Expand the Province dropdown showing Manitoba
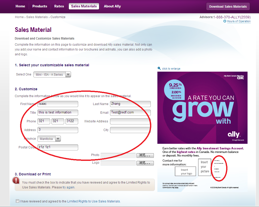This screenshot has height=207, width=259. coord(49,139)
